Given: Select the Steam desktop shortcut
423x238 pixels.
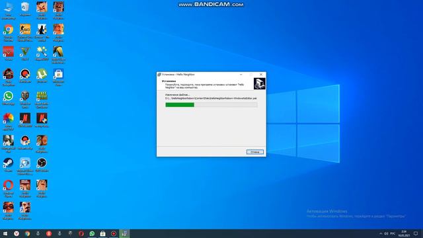Looking at the screenshot, I should coord(9,165).
